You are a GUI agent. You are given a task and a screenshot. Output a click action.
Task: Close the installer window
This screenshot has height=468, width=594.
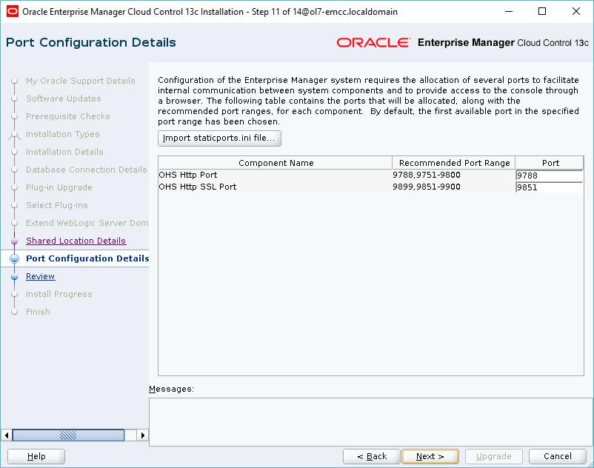575,11
